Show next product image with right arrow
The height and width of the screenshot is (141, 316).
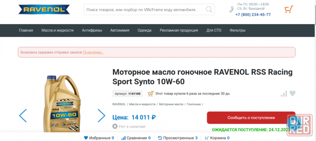click(x=101, y=116)
